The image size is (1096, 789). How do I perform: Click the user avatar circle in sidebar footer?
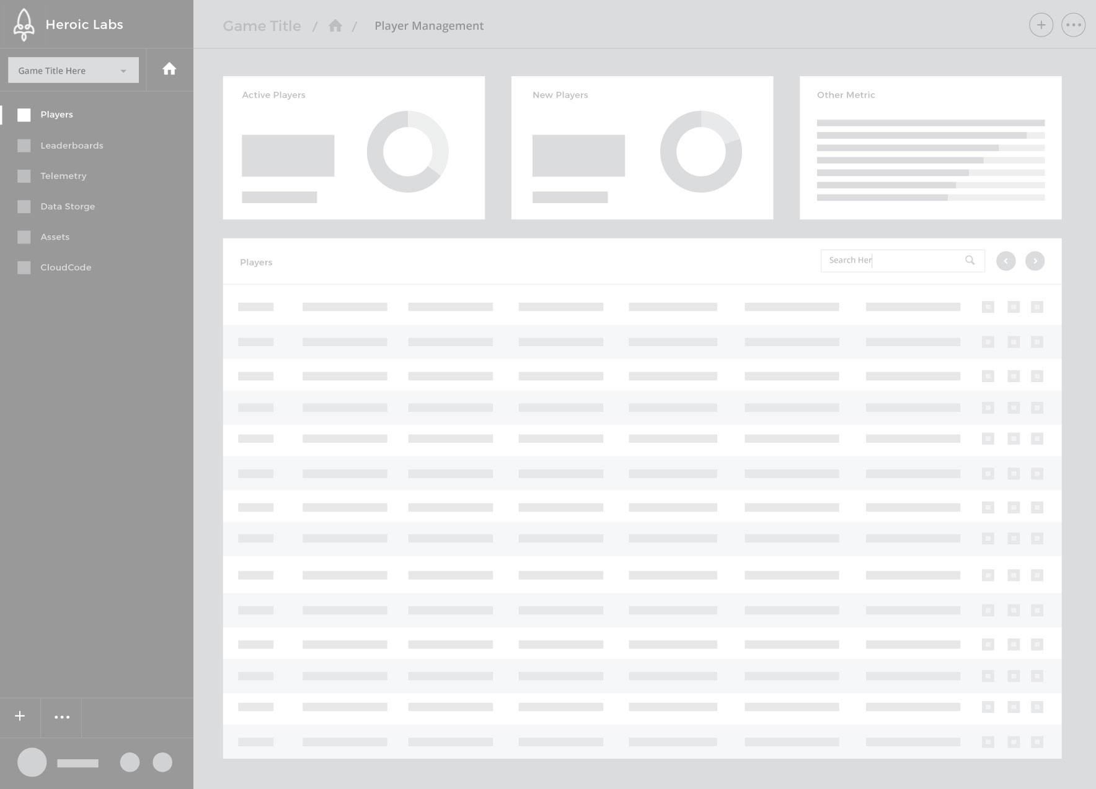point(32,762)
